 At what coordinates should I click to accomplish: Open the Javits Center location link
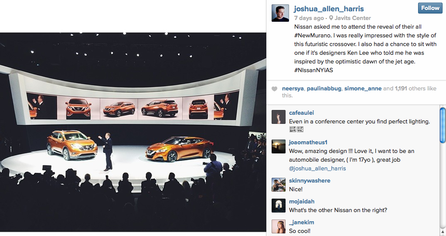pos(353,18)
